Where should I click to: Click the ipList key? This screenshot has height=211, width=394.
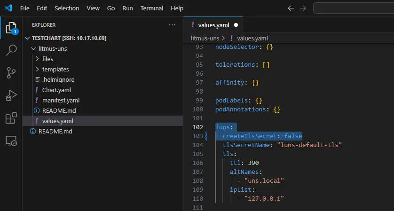click(x=241, y=189)
